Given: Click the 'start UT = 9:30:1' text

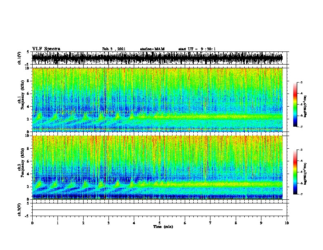Looking at the screenshot, I should 197,49.
